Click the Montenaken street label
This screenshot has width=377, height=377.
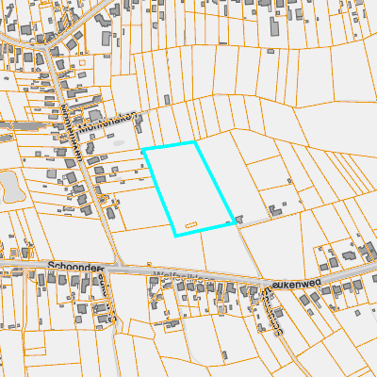[108, 122]
